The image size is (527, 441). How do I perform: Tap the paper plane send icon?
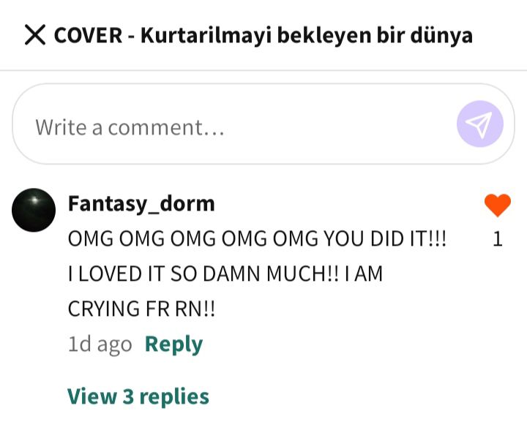tap(480, 124)
